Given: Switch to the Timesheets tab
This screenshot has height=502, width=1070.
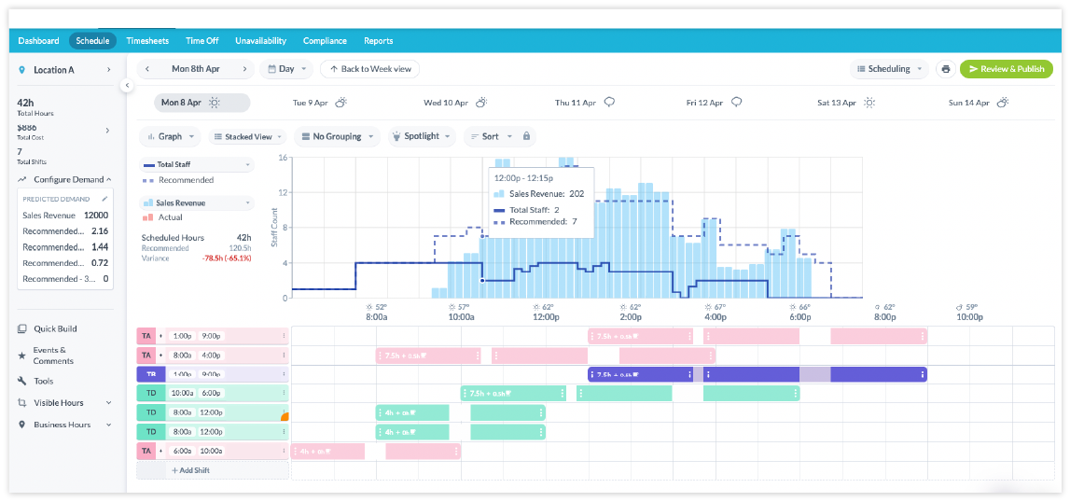Looking at the screenshot, I should [x=147, y=41].
